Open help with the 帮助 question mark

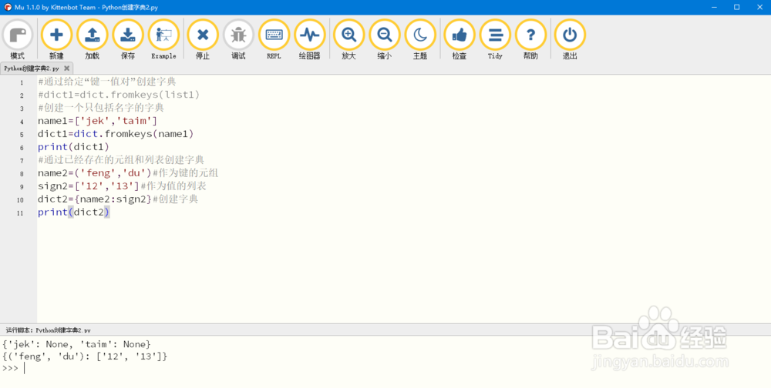[x=530, y=40]
